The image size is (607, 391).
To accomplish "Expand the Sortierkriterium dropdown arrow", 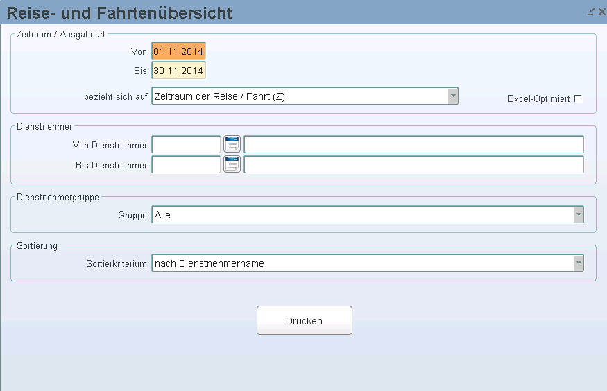I will [x=579, y=263].
